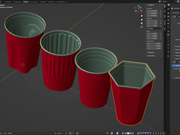Open the Scene properties tab icon

coord(168,23)
